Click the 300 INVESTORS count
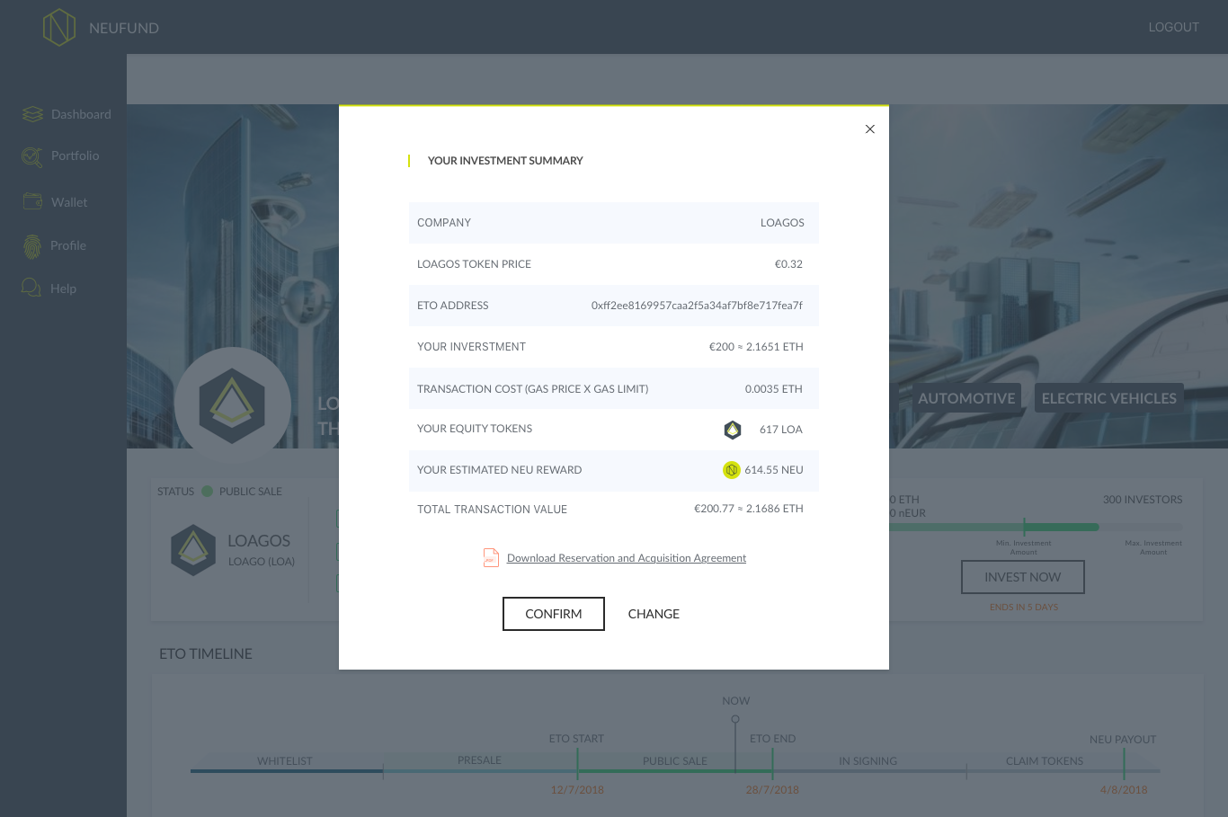This screenshot has height=817, width=1228. click(x=1143, y=500)
